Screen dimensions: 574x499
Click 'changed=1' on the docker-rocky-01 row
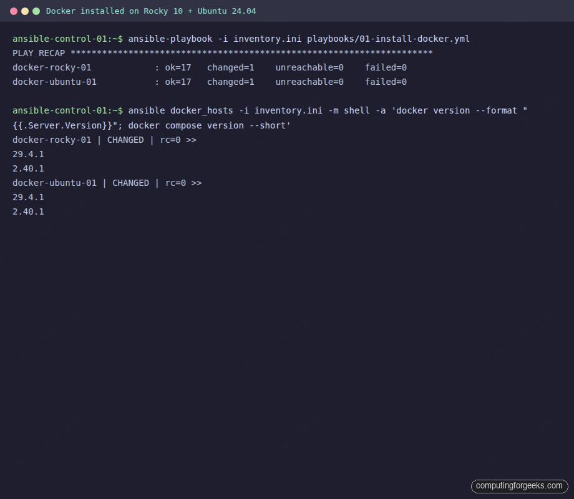[x=231, y=68]
